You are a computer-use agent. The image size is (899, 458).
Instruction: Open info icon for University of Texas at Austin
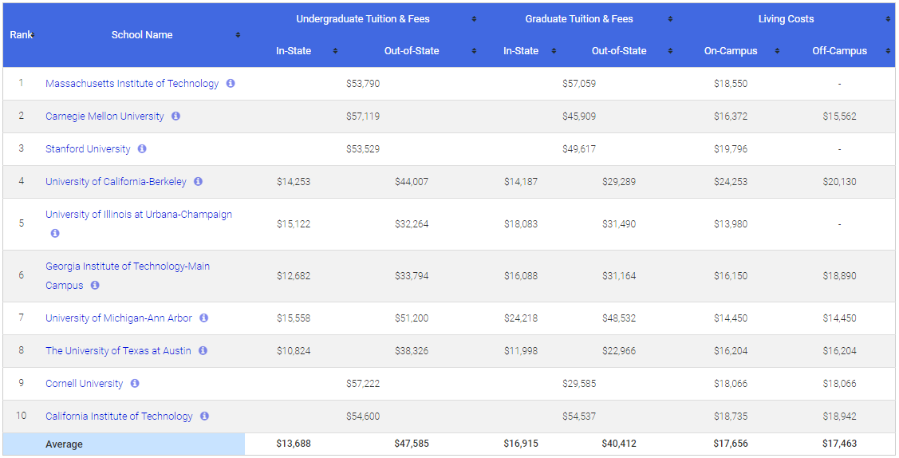(203, 350)
